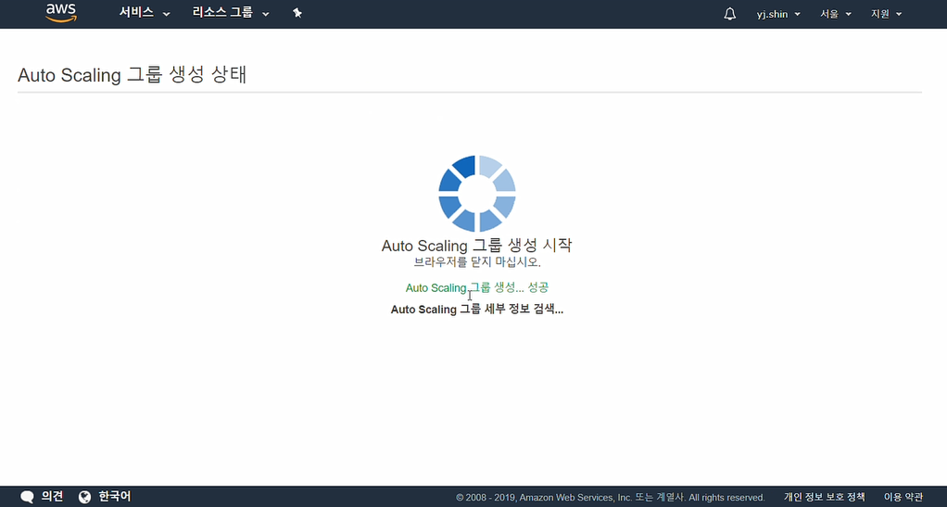Click the pin shortcut icon in navbar
947x507 pixels.
tap(297, 13)
